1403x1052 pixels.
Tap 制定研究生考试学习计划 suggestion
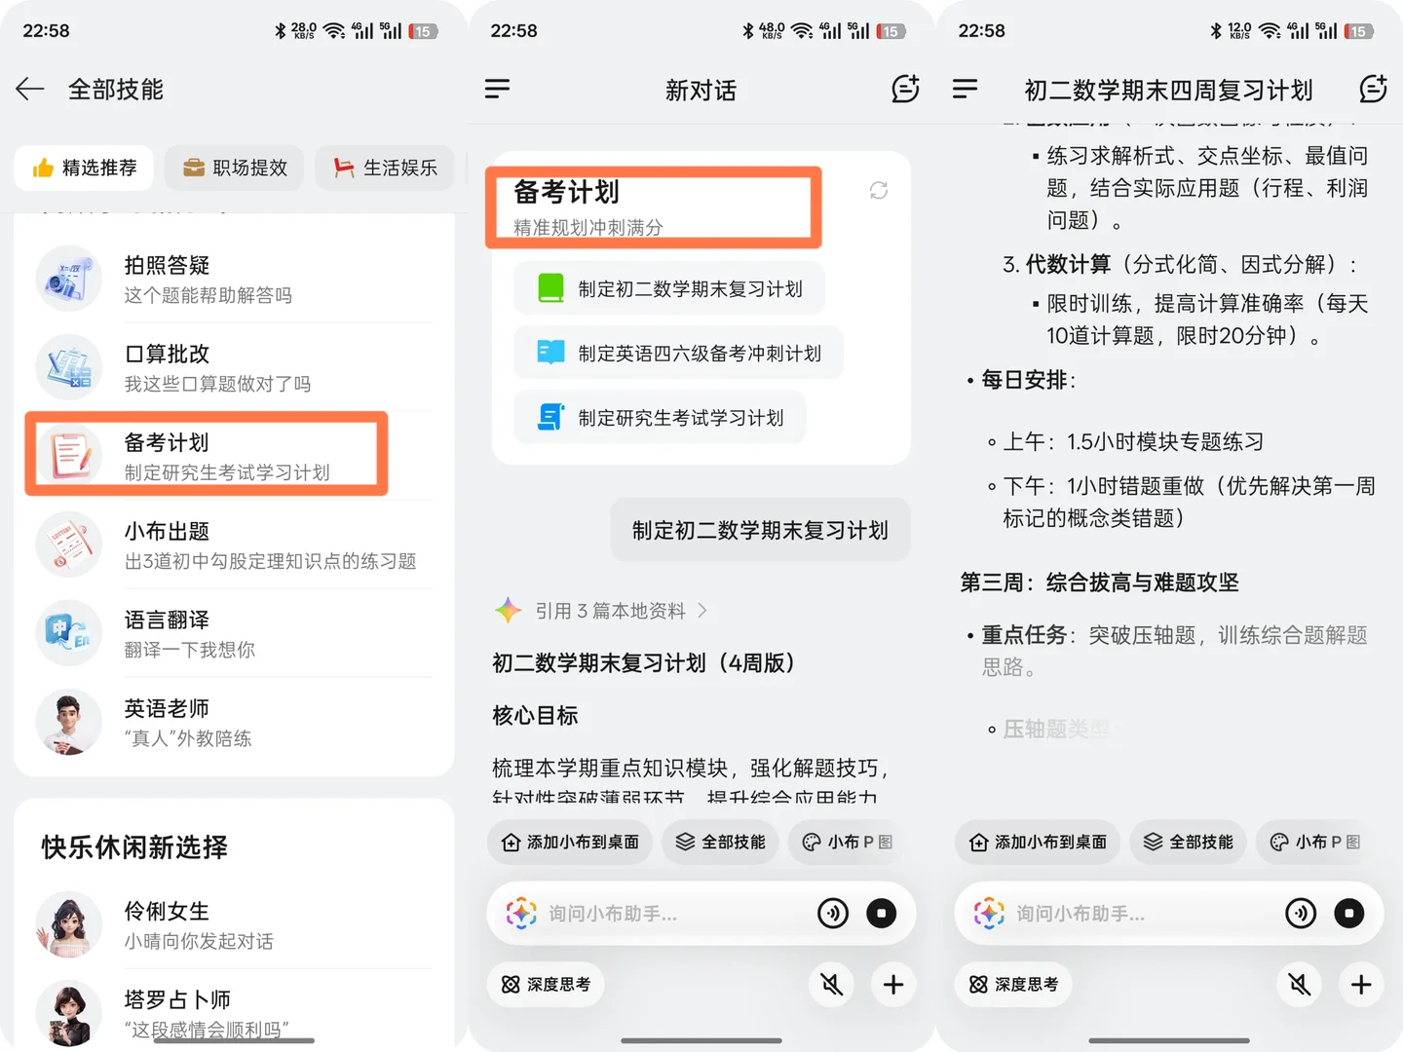coord(660,417)
